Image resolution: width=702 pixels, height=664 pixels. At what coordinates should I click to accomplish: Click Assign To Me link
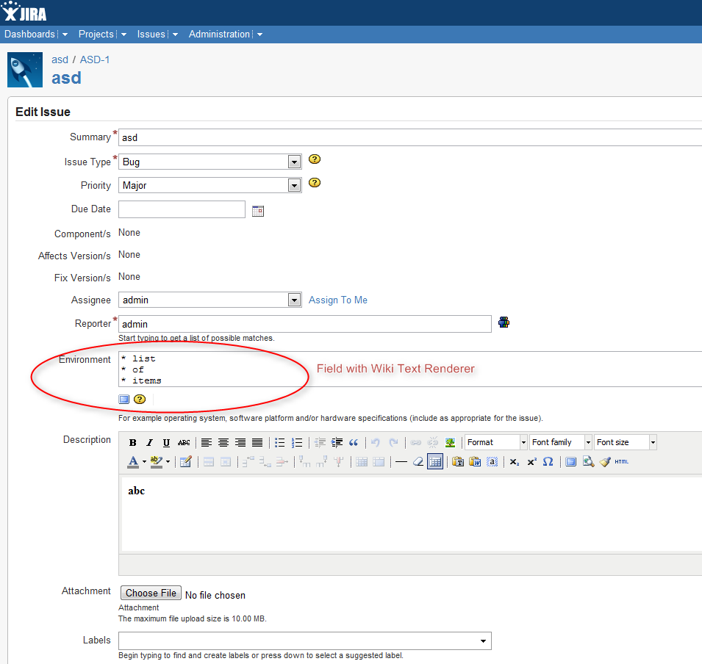point(338,300)
